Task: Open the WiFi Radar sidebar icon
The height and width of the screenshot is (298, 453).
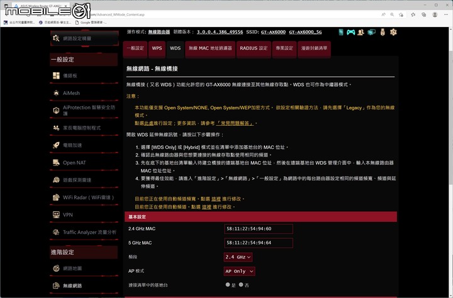Action: tap(56, 197)
